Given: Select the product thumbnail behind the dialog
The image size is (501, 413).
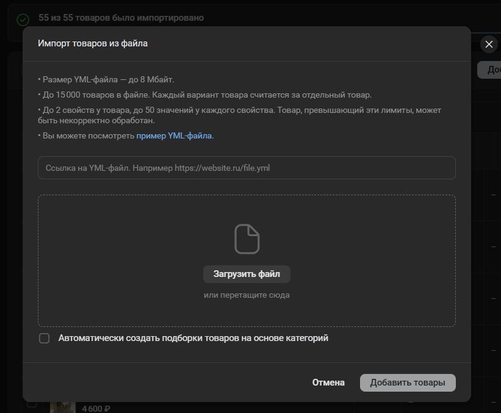Looking at the screenshot, I should pos(62,406).
